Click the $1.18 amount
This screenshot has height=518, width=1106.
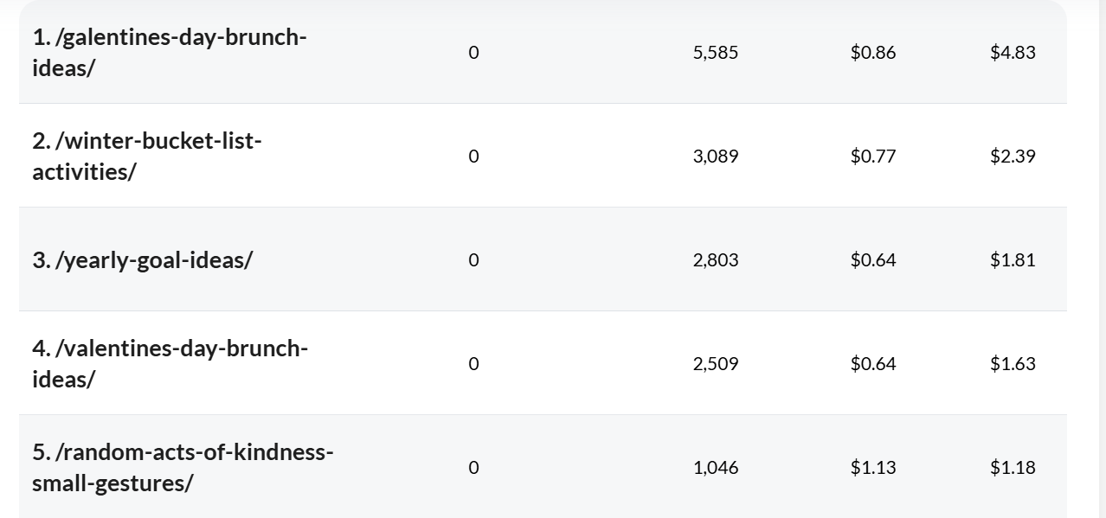1013,467
